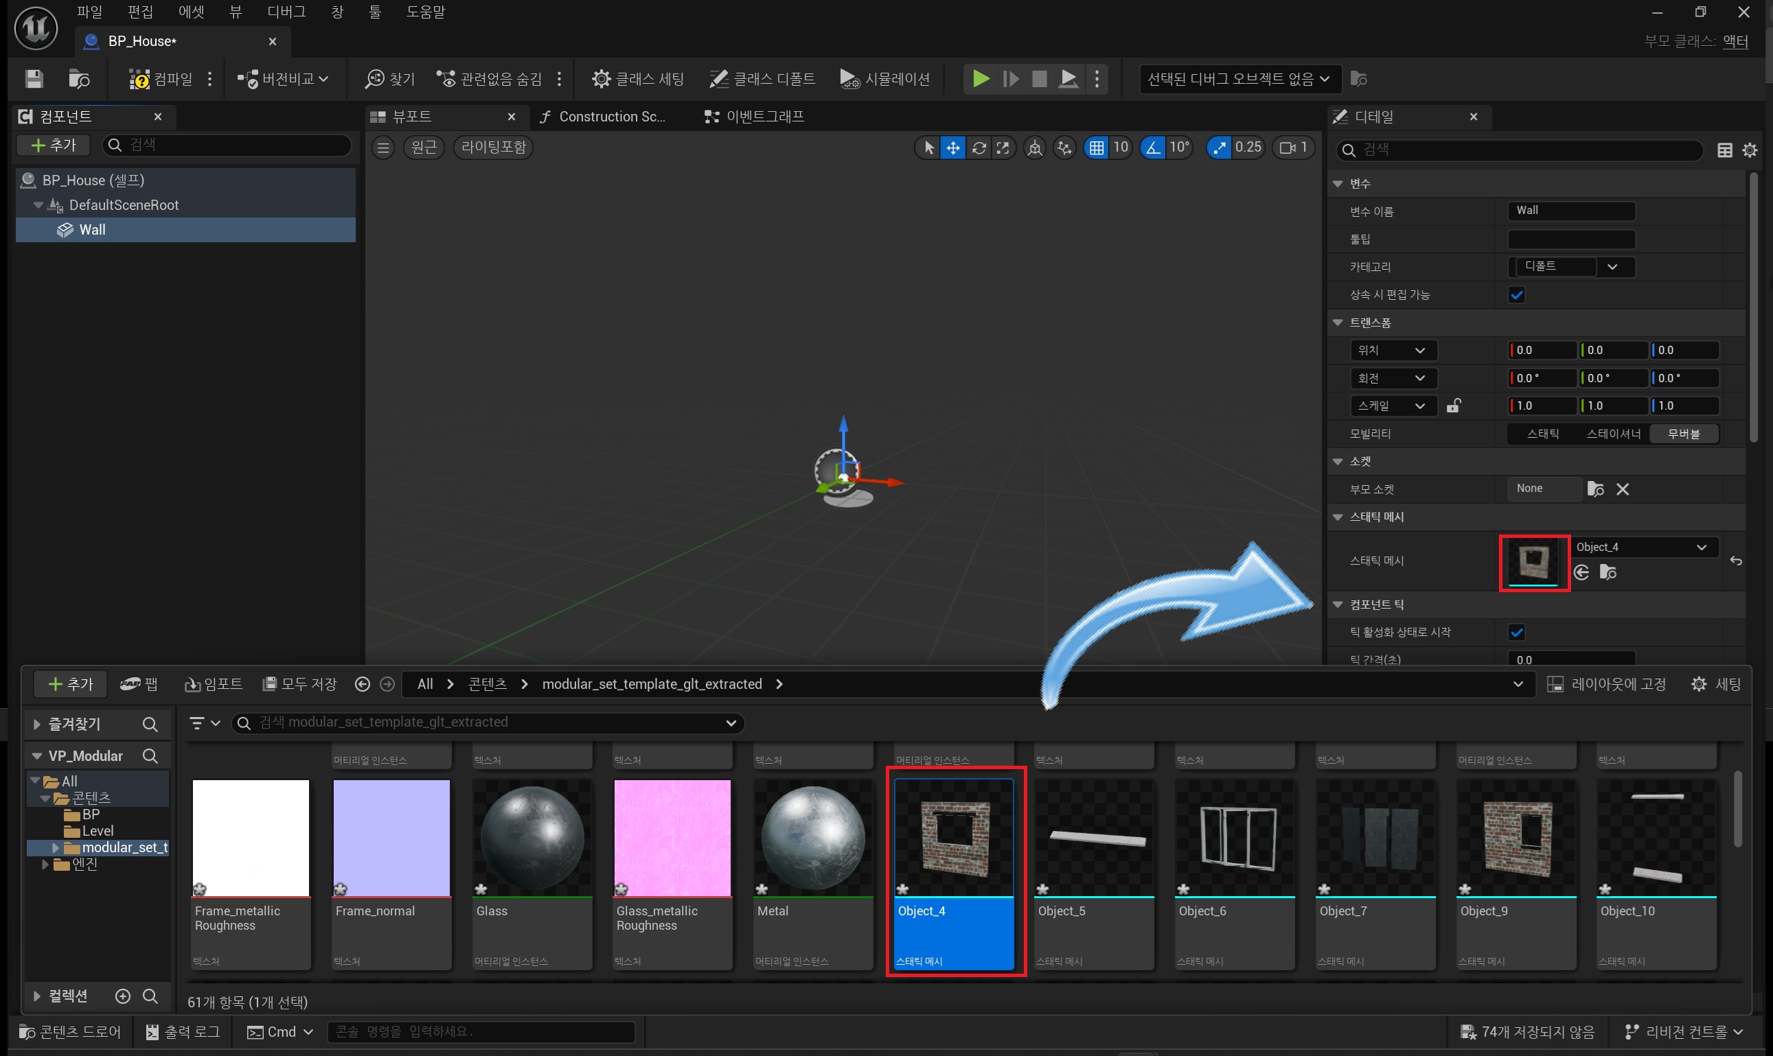Image resolution: width=1773 pixels, height=1056 pixels.
Task: Select 무버블 mobility option
Action: click(1683, 434)
